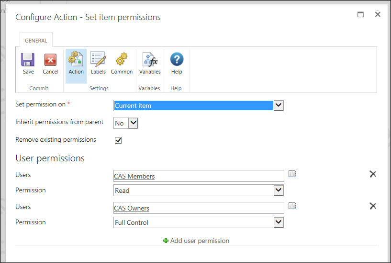The image size is (391, 263).
Task: Expand the Set permission on dropdown
Action: pyautogui.click(x=278, y=105)
